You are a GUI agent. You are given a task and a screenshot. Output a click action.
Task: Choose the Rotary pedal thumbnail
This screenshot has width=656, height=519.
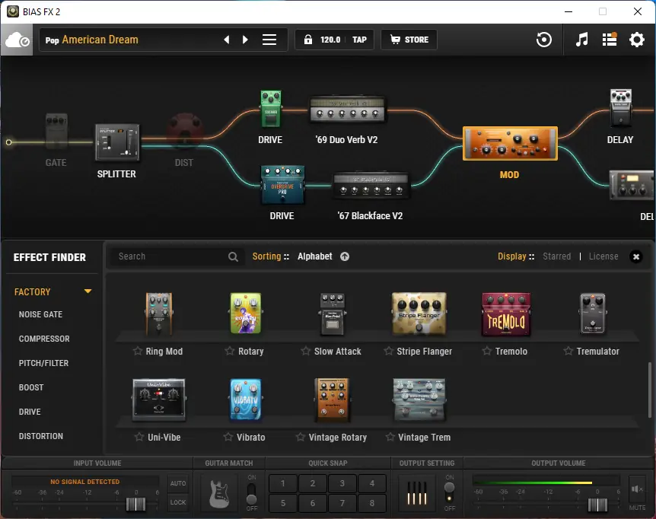pyautogui.click(x=246, y=314)
